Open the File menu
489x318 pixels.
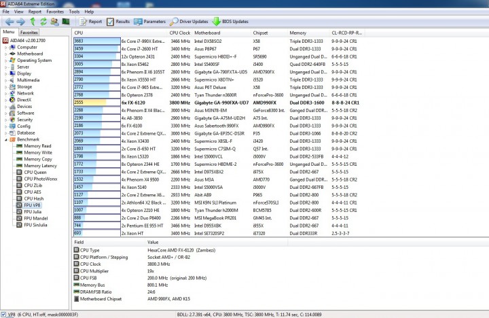[x=5, y=12]
